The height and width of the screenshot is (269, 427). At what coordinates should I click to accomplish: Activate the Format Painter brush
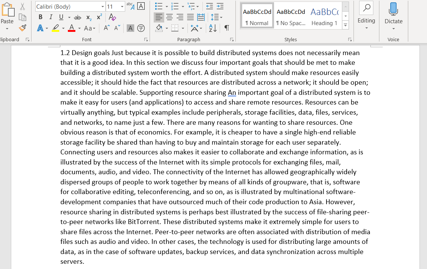[22, 28]
